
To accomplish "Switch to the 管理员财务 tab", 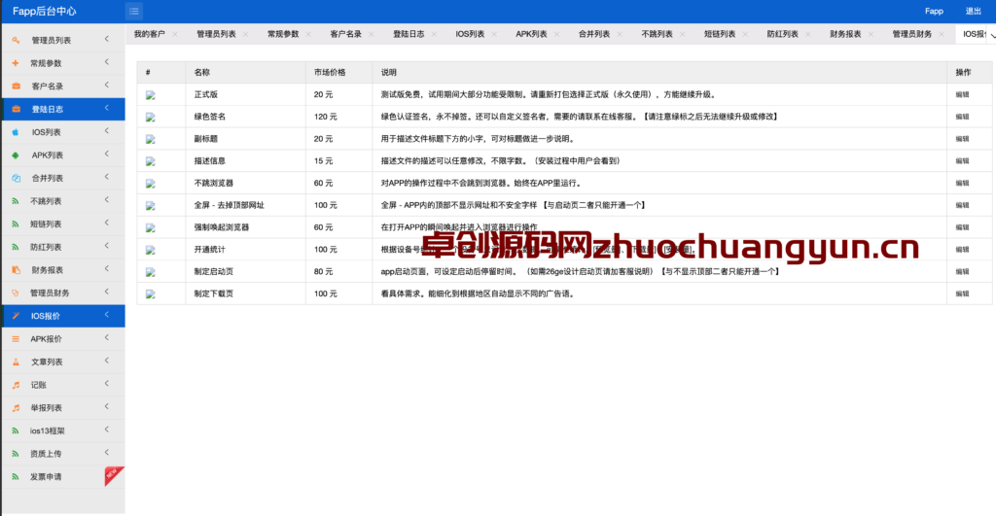I will click(912, 34).
